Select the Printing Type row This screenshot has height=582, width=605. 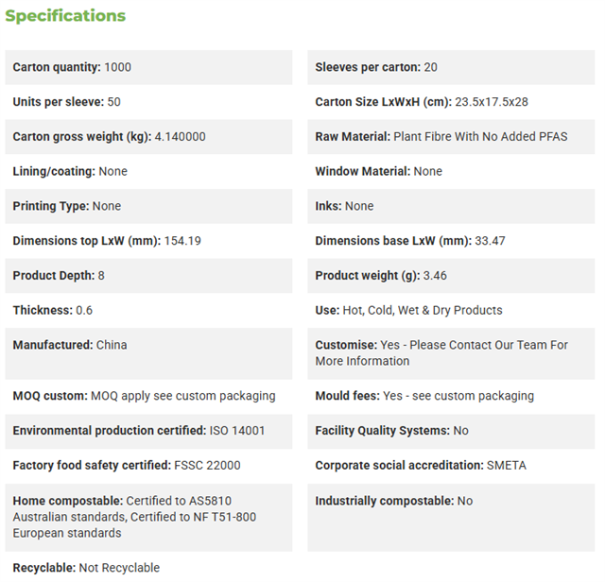[x=148, y=206]
